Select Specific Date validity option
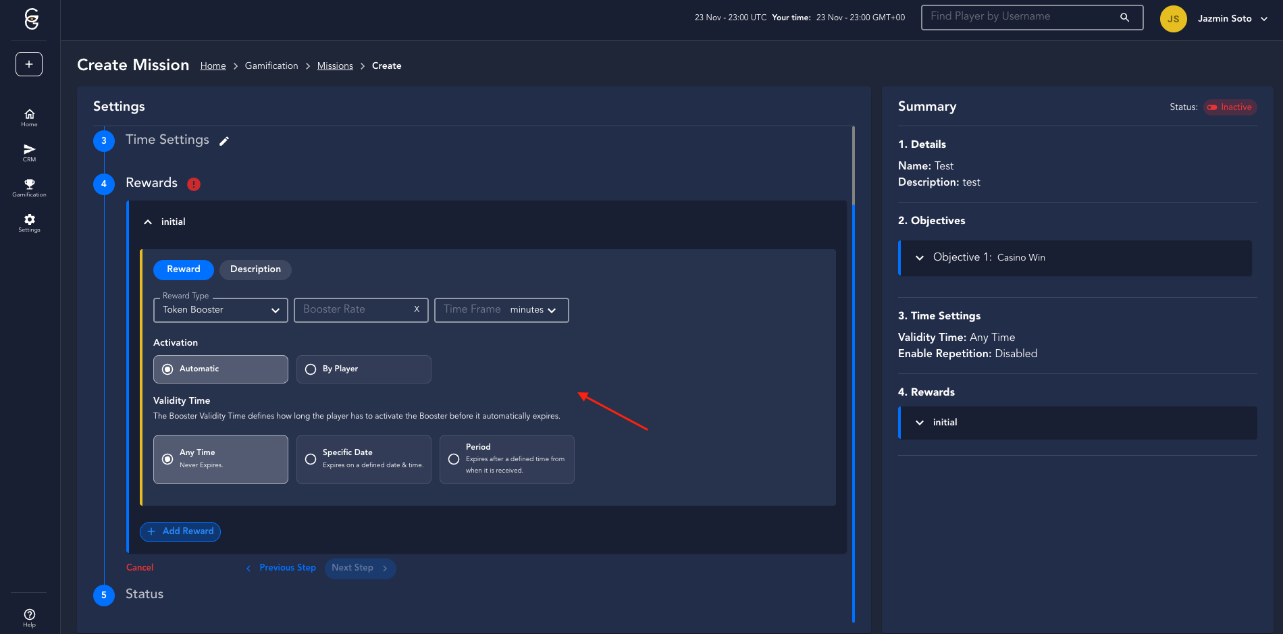This screenshot has width=1283, height=634. [x=363, y=459]
